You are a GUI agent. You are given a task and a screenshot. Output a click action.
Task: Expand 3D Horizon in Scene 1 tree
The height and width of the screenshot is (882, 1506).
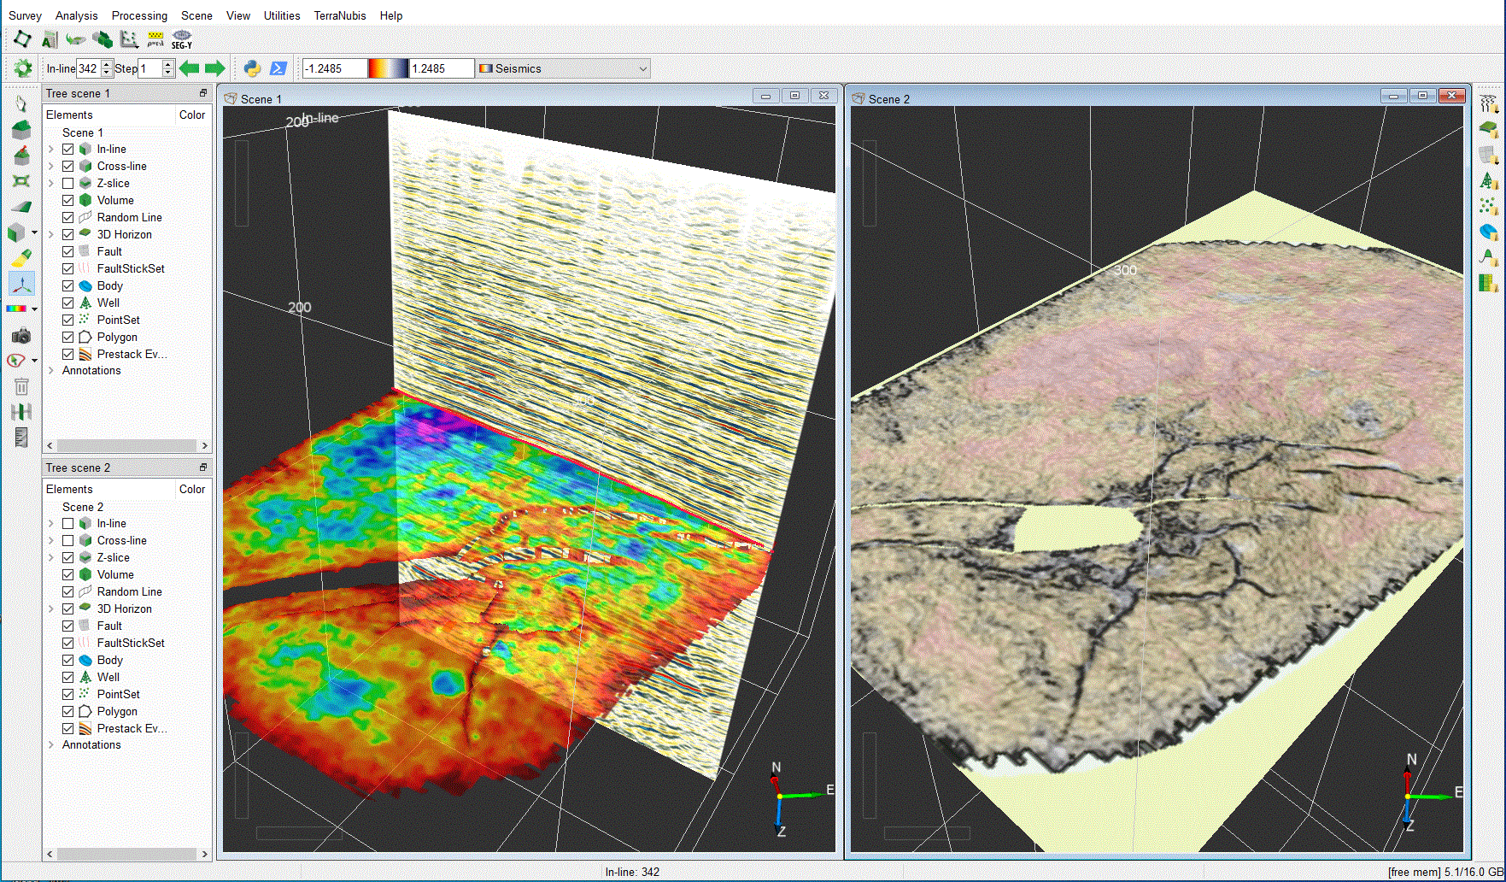[x=51, y=234]
